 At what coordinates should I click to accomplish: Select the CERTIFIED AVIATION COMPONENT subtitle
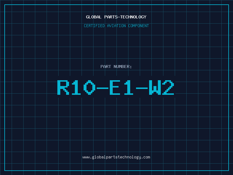[x=116, y=26]
